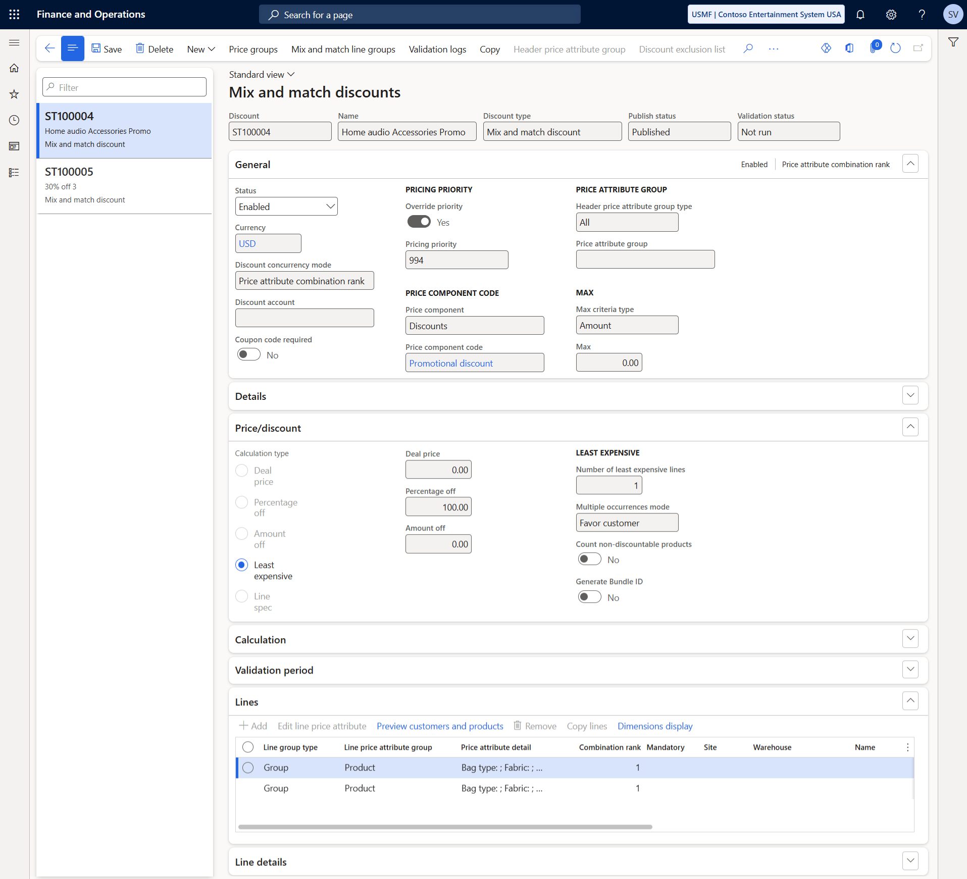
Task: Click the Save button
Action: pyautogui.click(x=107, y=49)
